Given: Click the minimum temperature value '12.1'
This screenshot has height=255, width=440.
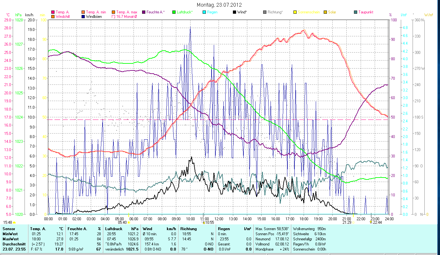Looking at the screenshot, I should pos(60,234).
